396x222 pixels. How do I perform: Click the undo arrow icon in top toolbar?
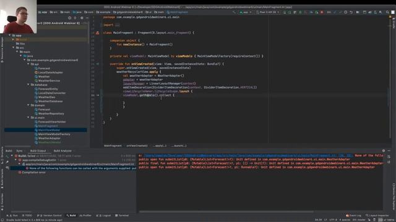point(351,12)
